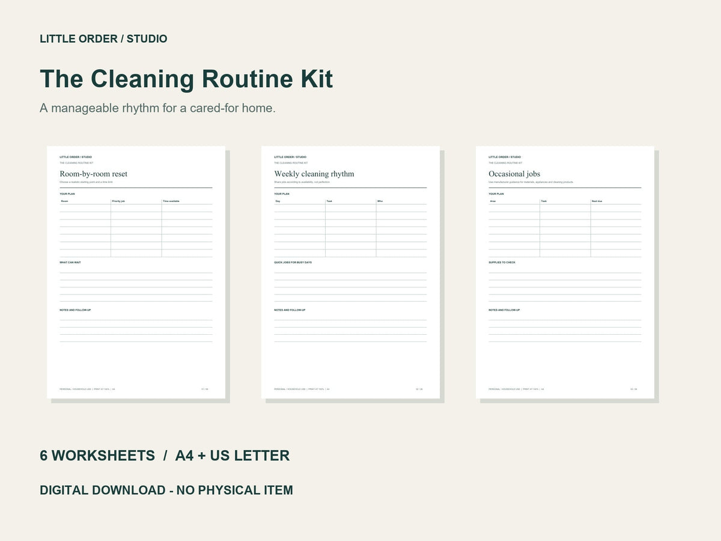Click 'NOTES AND FOLLOW-UP' on Room-by-room reset page
The width and height of the screenshot is (721, 541).
coord(75,310)
